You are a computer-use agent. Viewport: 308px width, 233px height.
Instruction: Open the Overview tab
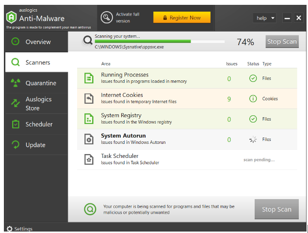coord(36,42)
